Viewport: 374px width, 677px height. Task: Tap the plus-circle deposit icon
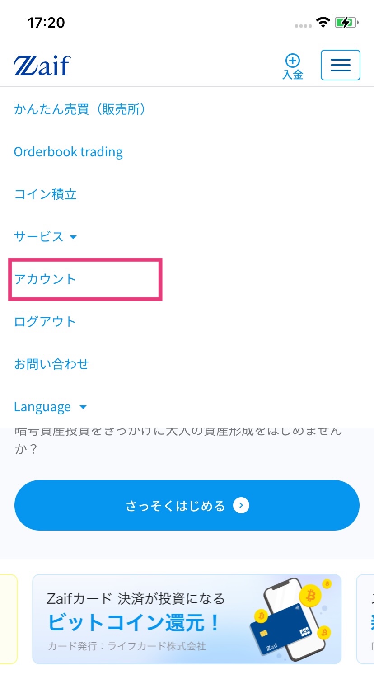[293, 61]
